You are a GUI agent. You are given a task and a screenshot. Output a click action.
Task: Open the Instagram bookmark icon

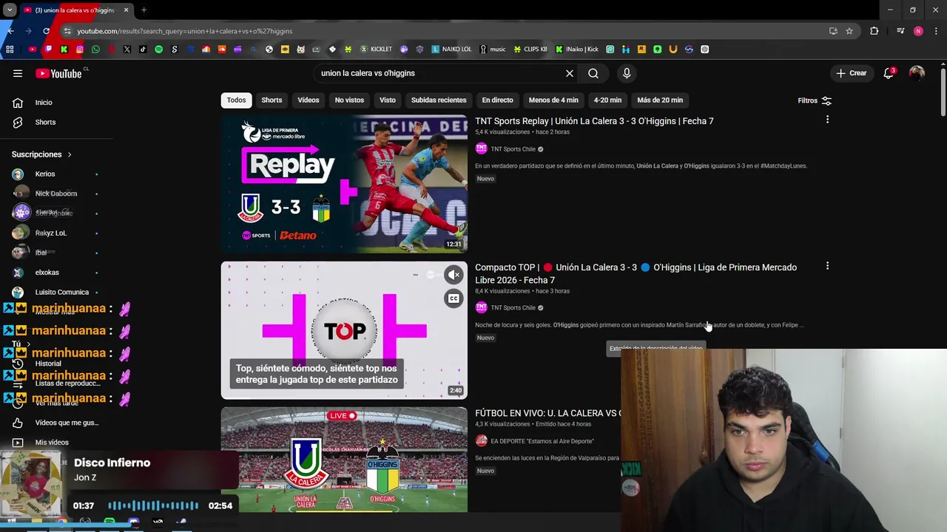click(80, 50)
